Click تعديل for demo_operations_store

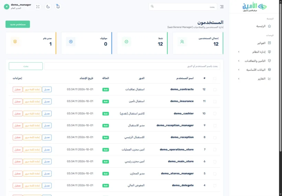click(x=47, y=150)
